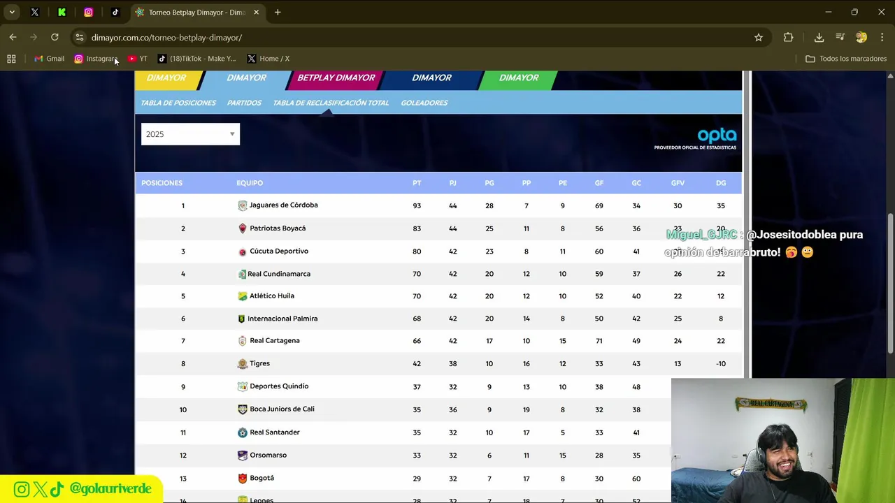Screen dimensions: 895x503
Task: Open the Chrome profile avatar
Action: pyautogui.click(x=861, y=37)
